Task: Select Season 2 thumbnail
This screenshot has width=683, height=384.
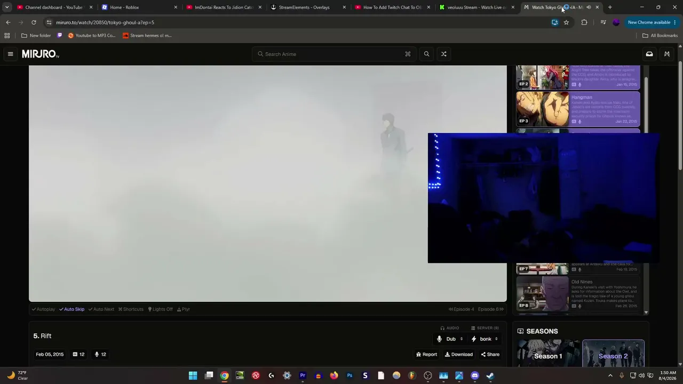Action: tap(613, 354)
